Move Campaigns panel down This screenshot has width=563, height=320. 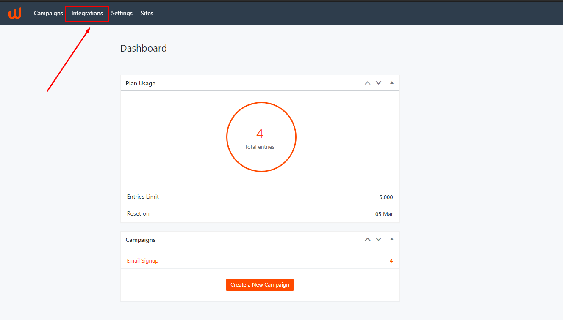pyautogui.click(x=379, y=239)
